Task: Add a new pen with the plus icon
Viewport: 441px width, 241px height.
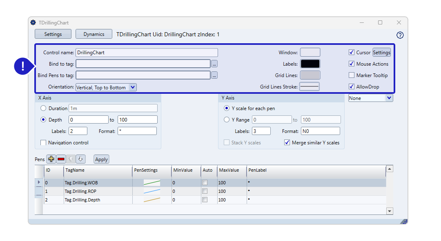Action: point(51,159)
